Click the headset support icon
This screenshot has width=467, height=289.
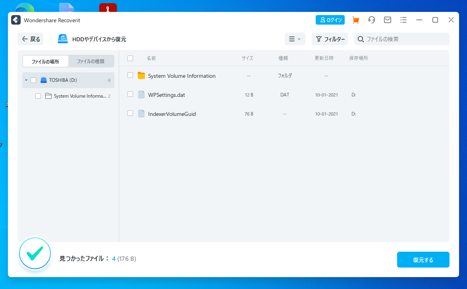pos(372,19)
